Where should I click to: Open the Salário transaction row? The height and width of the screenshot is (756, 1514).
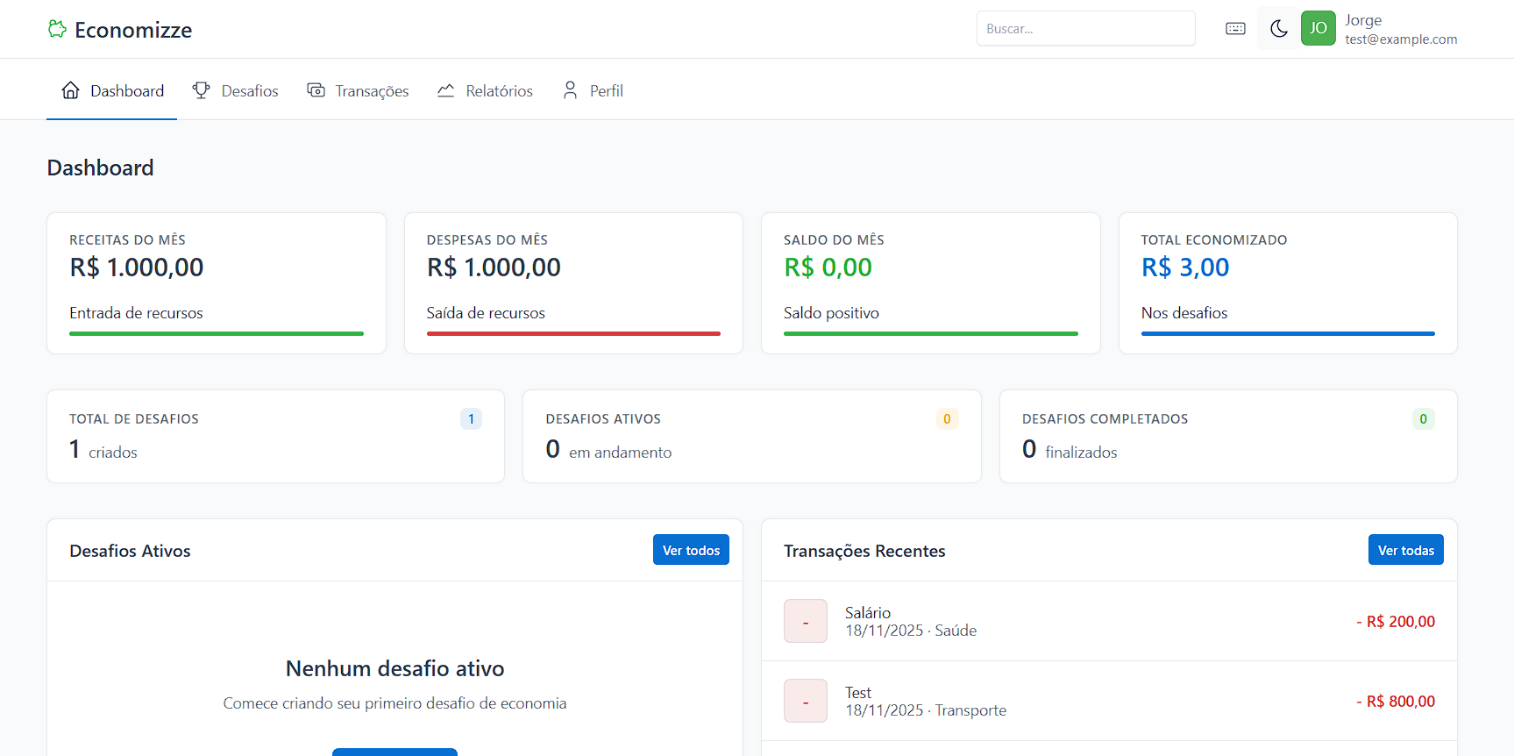(x=1109, y=621)
